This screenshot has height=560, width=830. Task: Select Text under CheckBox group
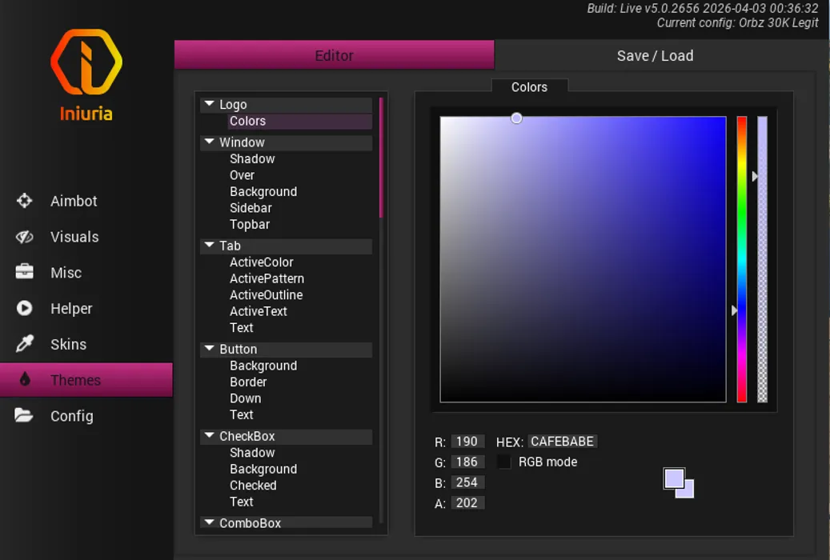point(242,502)
